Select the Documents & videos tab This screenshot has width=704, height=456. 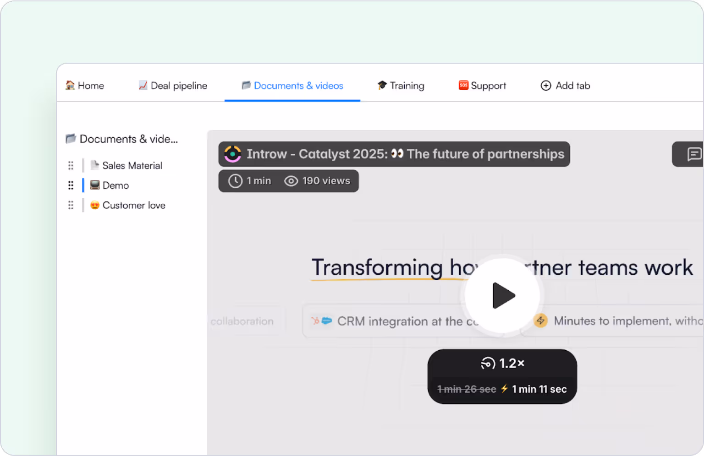click(x=292, y=86)
